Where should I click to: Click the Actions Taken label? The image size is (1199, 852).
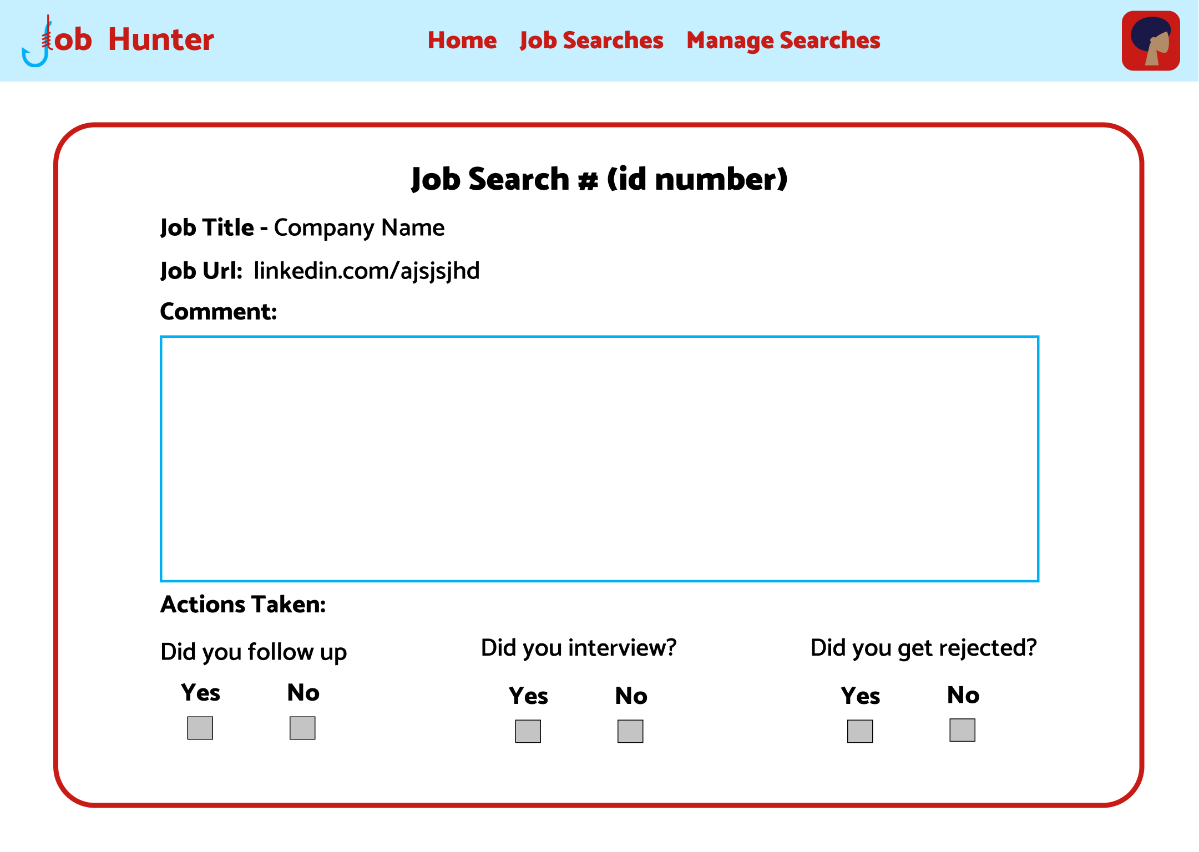(x=243, y=604)
